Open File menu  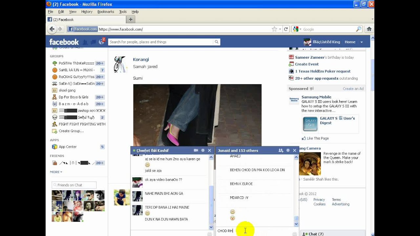click(51, 11)
